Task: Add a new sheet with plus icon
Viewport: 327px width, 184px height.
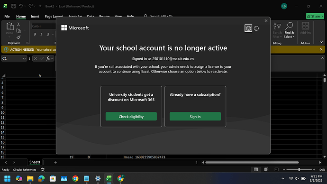Action: coord(55,162)
